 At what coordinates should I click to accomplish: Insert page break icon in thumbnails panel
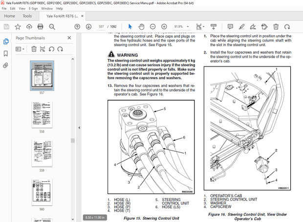tap(43, 49)
